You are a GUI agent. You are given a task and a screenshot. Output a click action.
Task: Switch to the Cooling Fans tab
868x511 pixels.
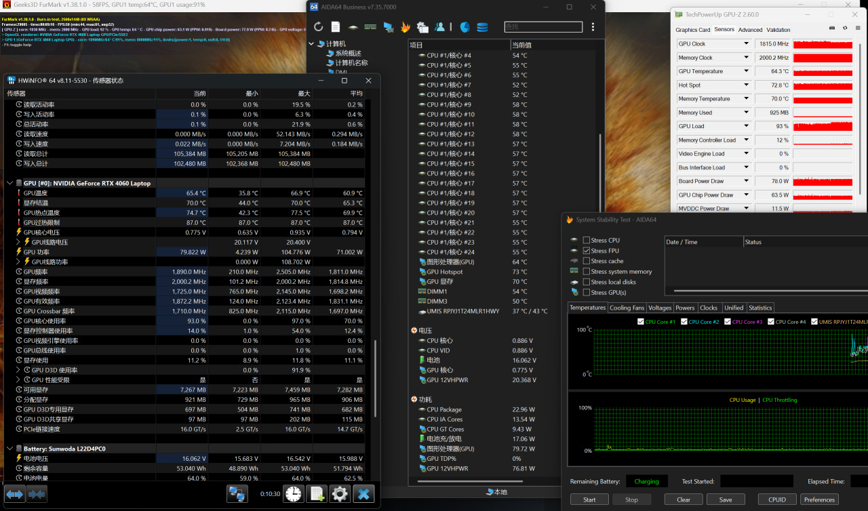click(x=627, y=308)
